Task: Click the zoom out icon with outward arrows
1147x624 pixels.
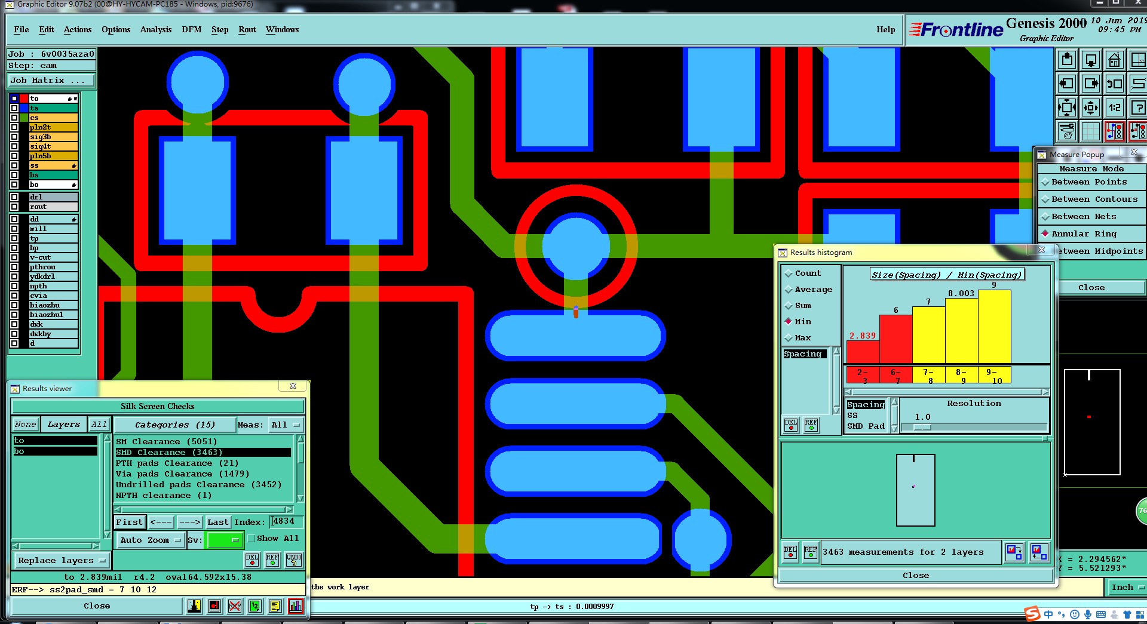Action: click(x=1091, y=107)
